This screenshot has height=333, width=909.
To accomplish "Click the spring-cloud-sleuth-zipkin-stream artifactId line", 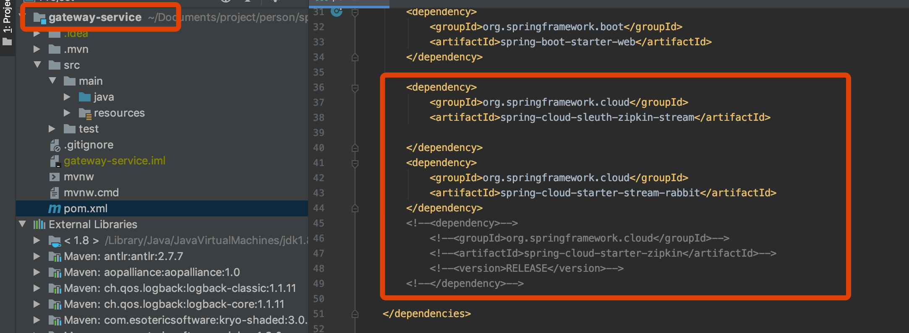I will [x=600, y=117].
